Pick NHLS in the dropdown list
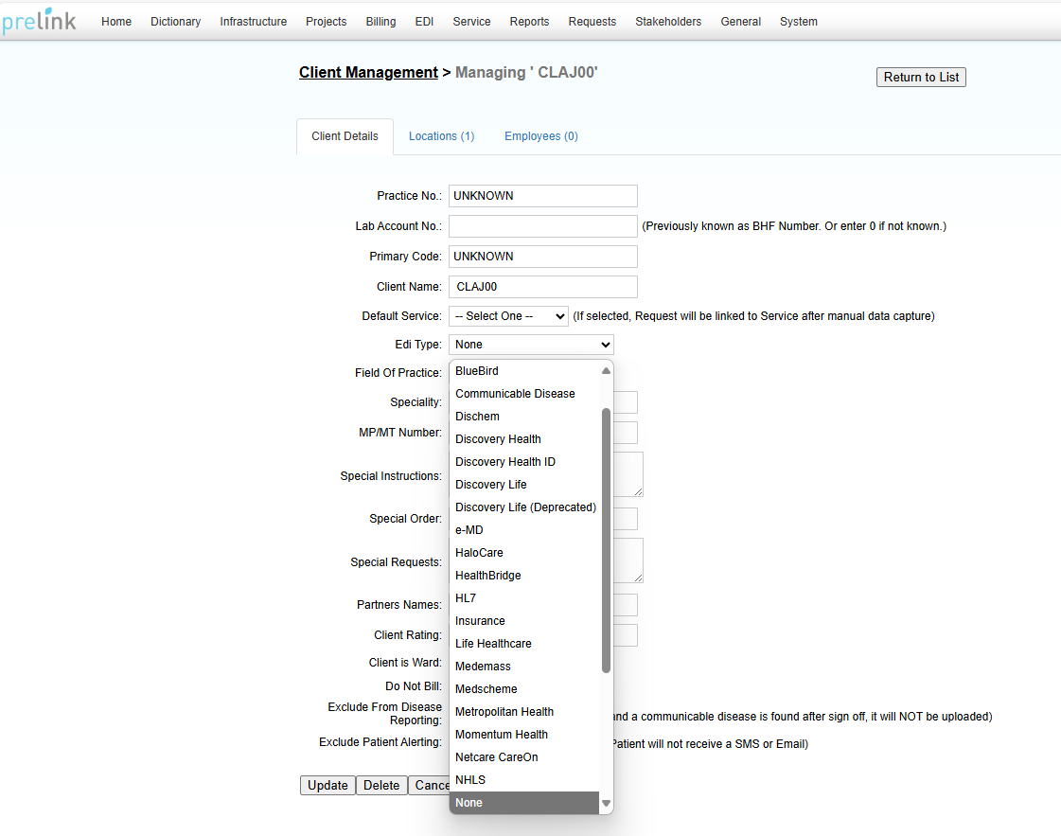 (524, 780)
